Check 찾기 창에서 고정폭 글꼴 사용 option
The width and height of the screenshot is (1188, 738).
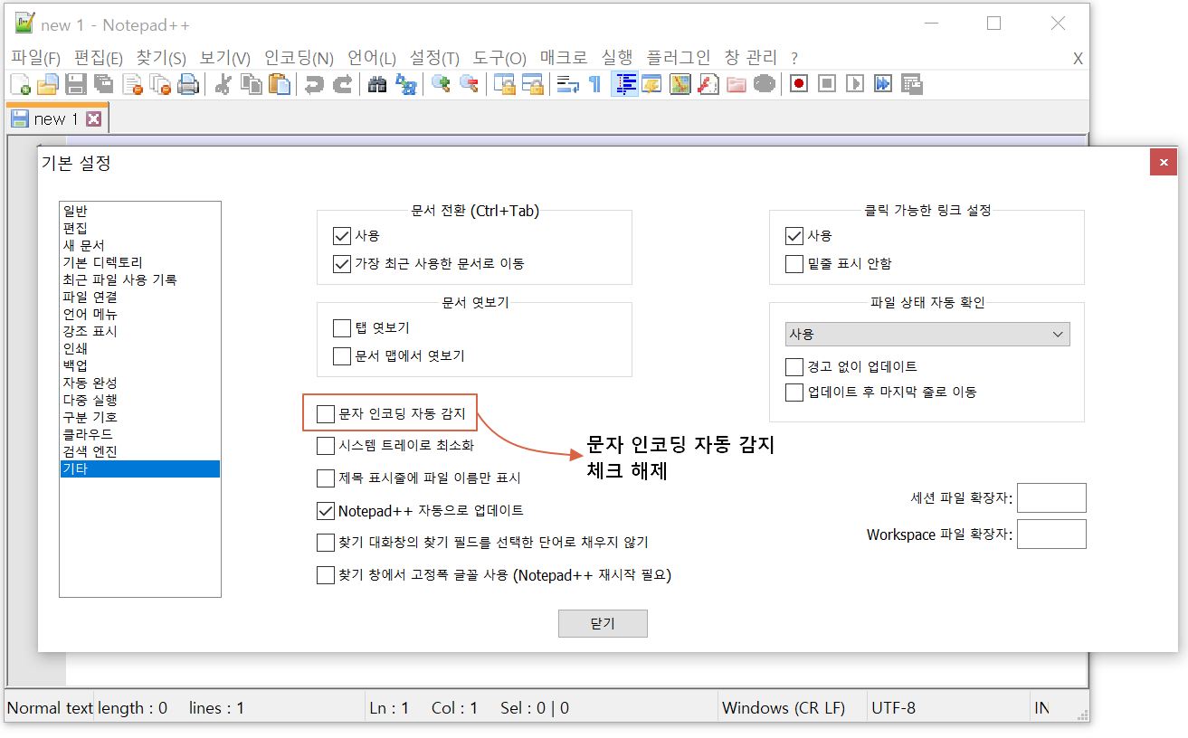pyautogui.click(x=326, y=575)
